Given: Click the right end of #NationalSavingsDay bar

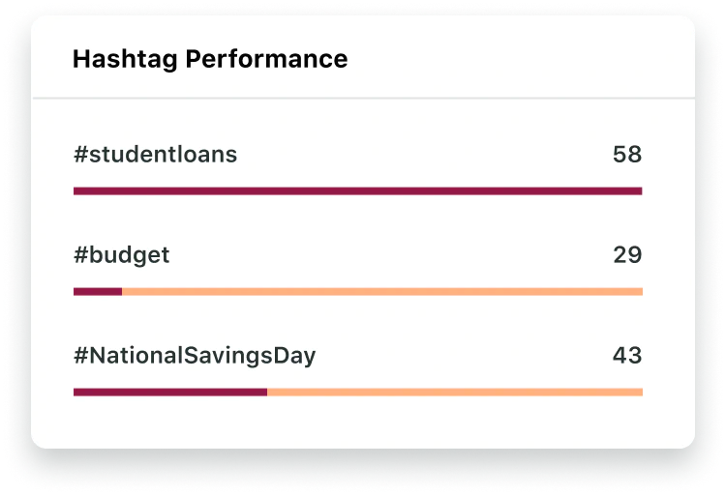Looking at the screenshot, I should 640,393.
